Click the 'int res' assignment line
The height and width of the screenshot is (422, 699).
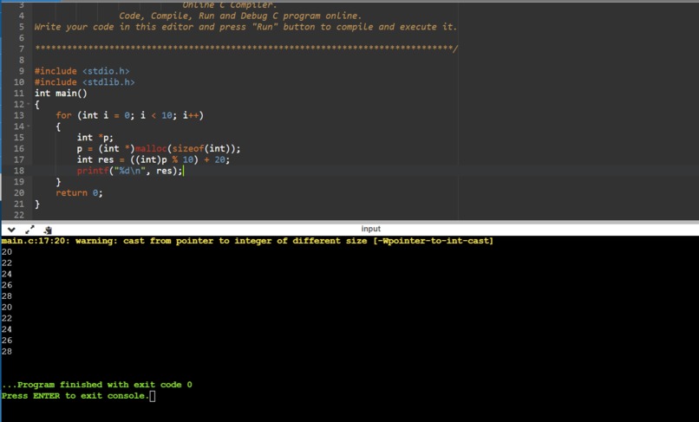(154, 160)
